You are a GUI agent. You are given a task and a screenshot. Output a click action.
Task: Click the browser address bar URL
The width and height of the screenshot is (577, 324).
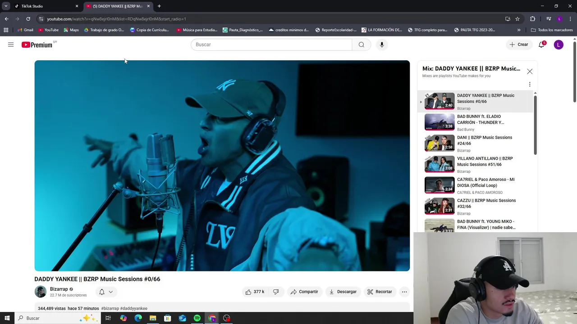click(x=116, y=19)
